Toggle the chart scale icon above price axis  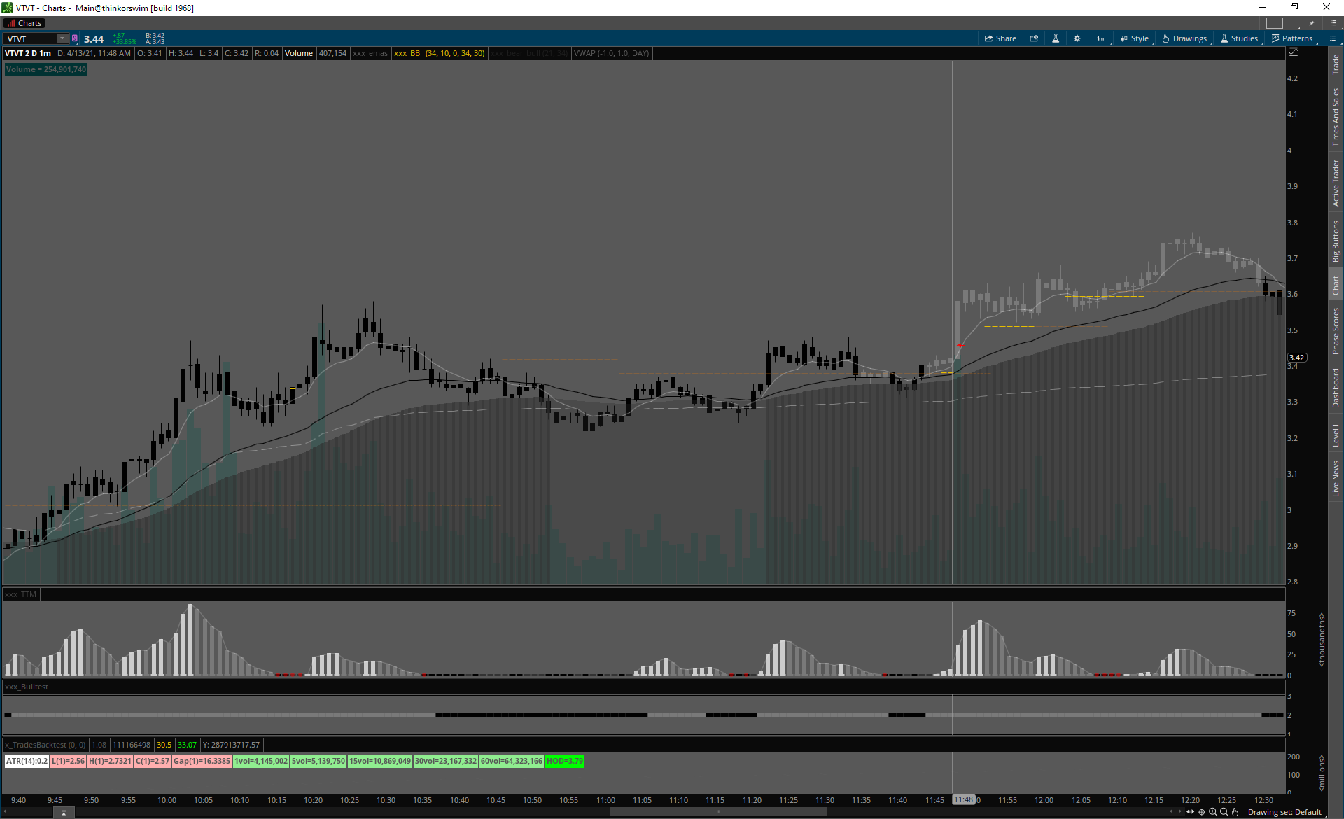click(x=1294, y=52)
